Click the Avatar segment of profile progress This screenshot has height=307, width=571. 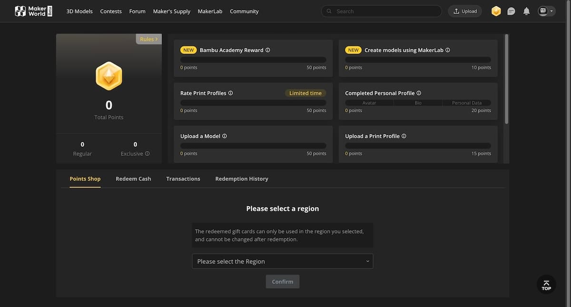click(369, 103)
